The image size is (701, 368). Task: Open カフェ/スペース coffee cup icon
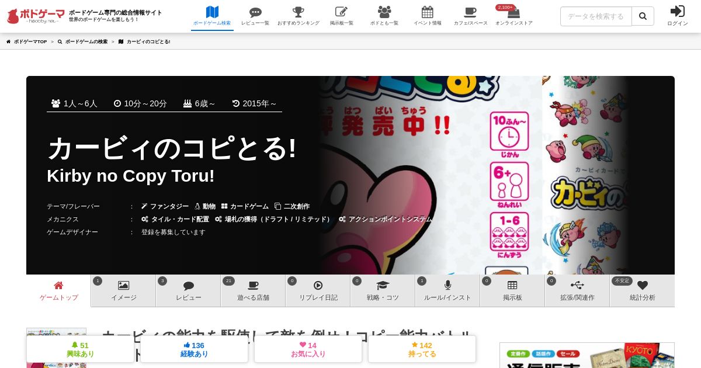[470, 12]
